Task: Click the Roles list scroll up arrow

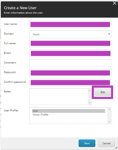Action: [x=90, y=90]
